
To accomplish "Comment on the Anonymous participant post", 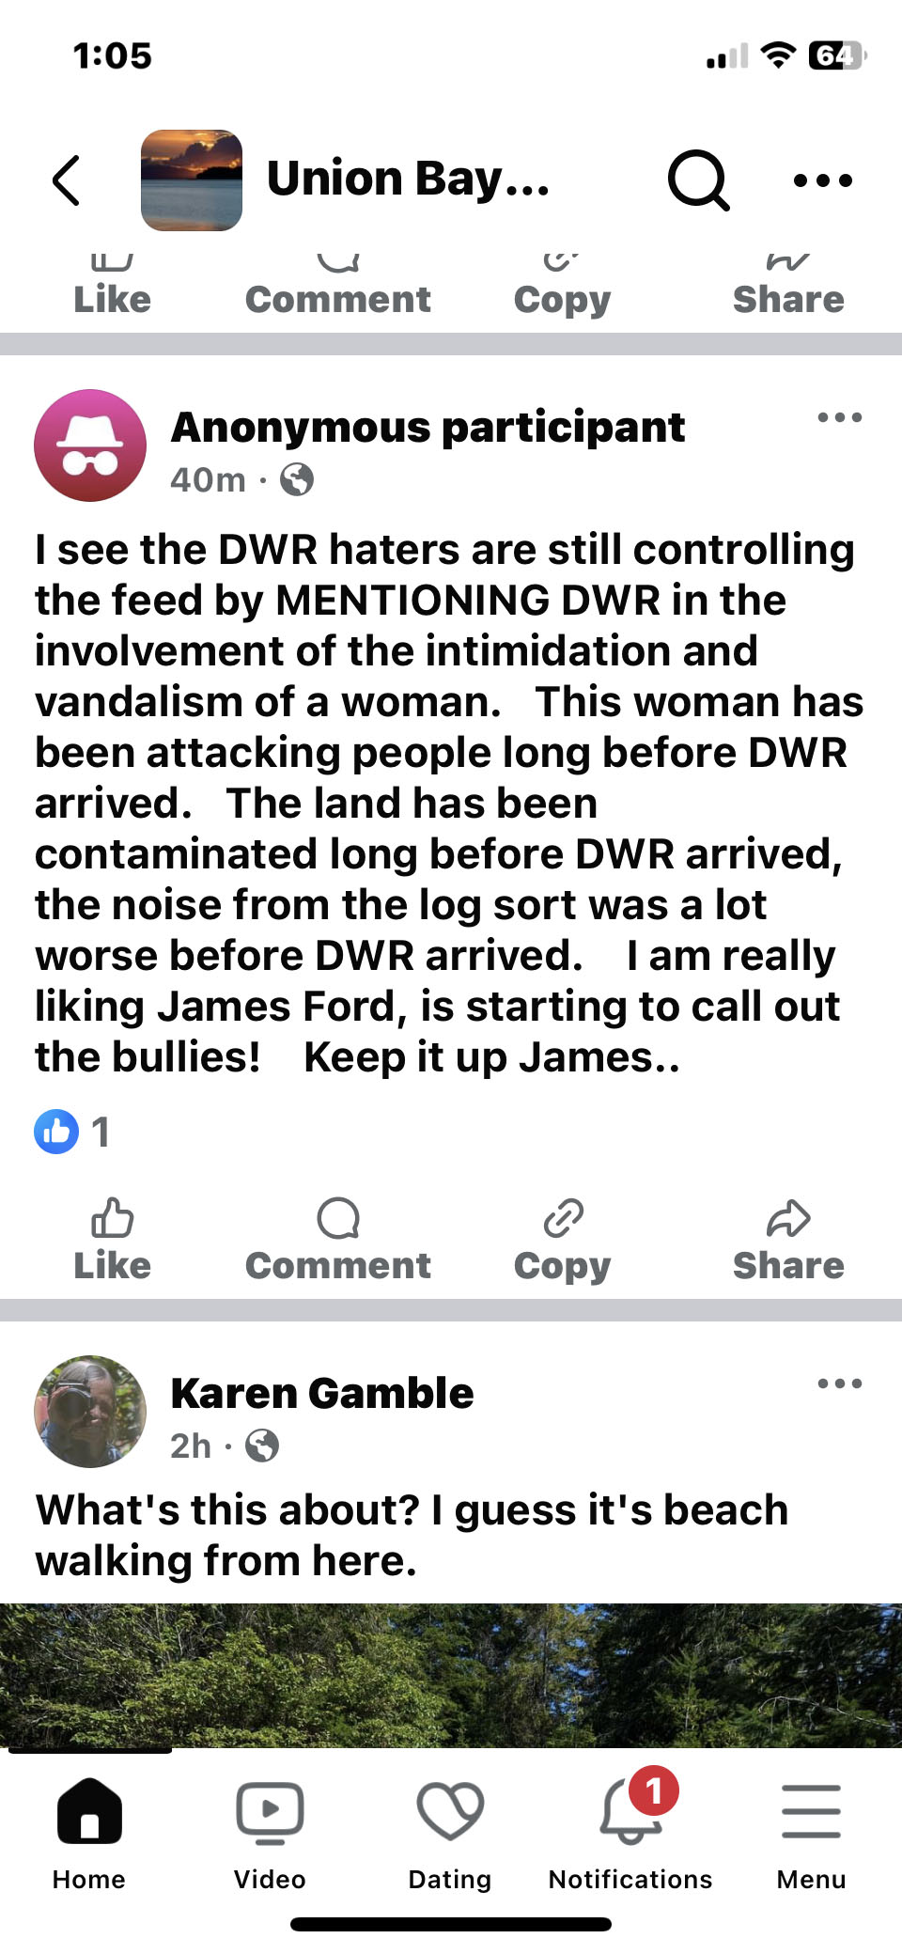I will tap(338, 1241).
